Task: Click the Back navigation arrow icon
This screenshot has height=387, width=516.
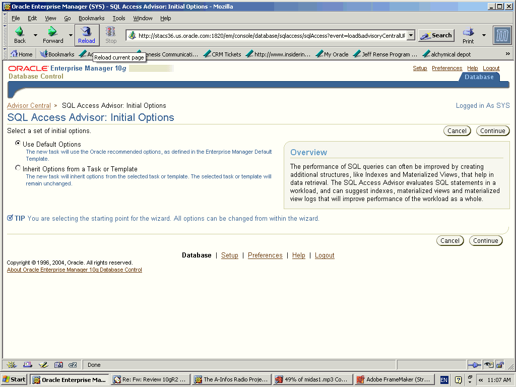Action: 20,35
